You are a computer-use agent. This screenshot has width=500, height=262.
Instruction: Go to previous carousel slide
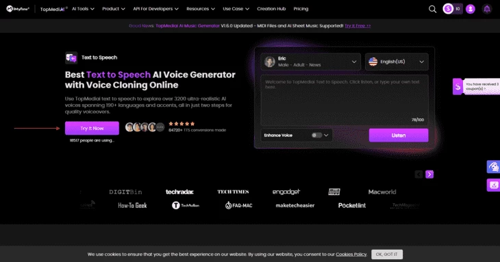pyautogui.click(x=418, y=174)
